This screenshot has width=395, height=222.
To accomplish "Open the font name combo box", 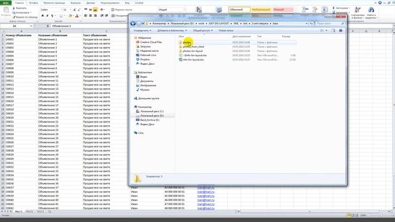I will click(51, 10).
